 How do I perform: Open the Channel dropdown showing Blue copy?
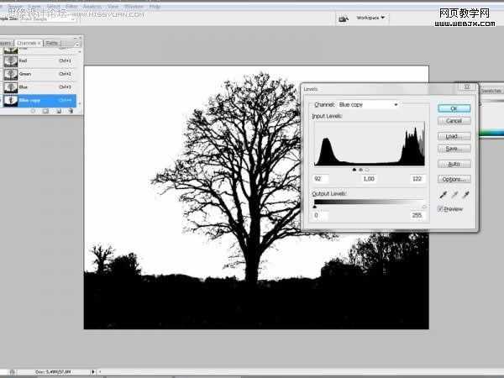369,104
